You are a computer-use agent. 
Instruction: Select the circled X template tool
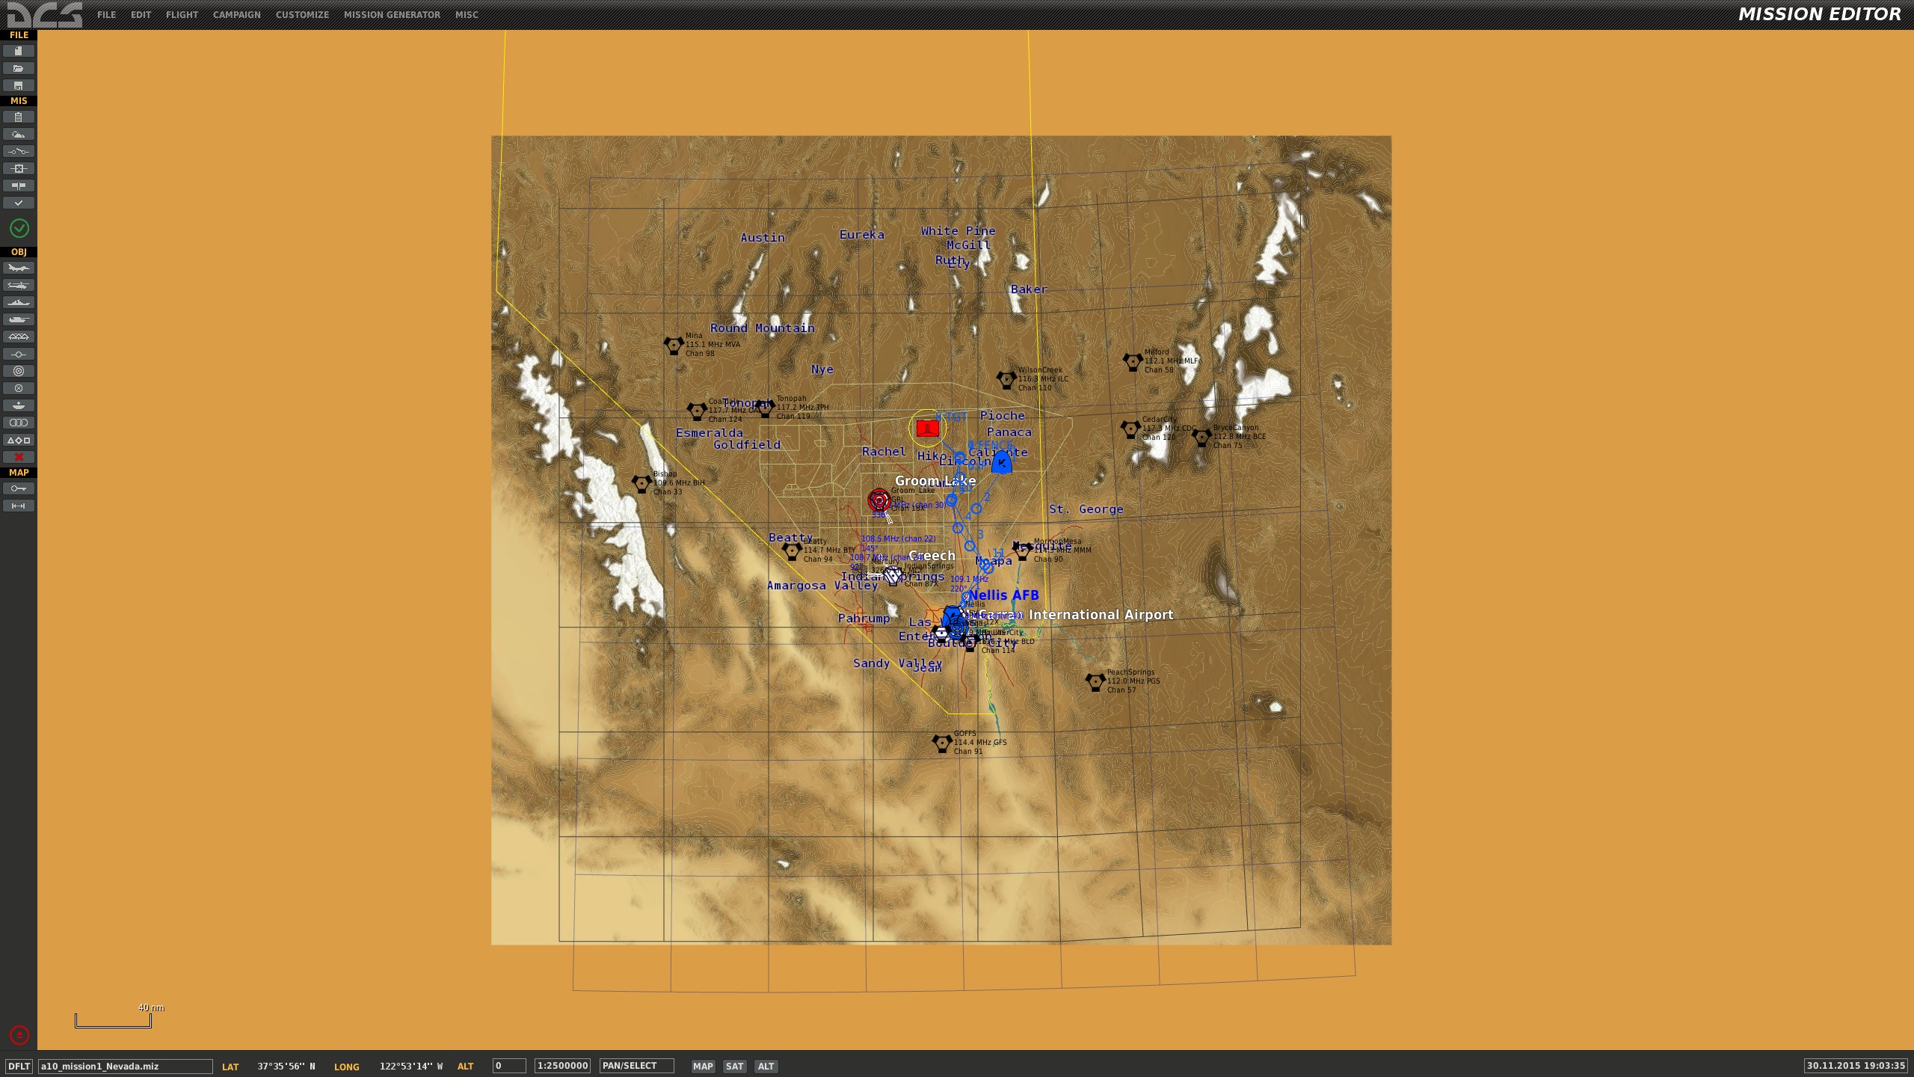tap(19, 388)
